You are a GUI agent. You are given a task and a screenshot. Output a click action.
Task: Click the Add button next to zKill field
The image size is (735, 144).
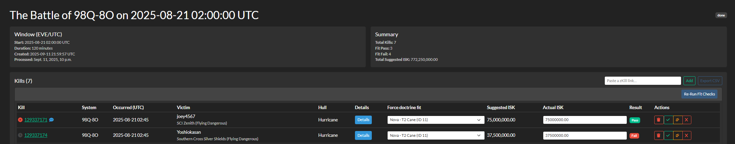point(689,81)
